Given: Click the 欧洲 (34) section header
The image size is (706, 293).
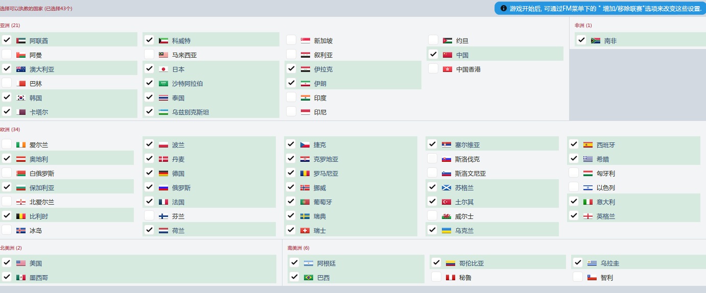Looking at the screenshot, I should click(10, 130).
